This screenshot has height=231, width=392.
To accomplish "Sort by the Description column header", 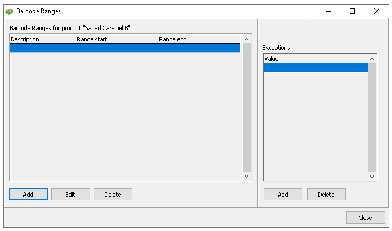I will pyautogui.click(x=42, y=39).
